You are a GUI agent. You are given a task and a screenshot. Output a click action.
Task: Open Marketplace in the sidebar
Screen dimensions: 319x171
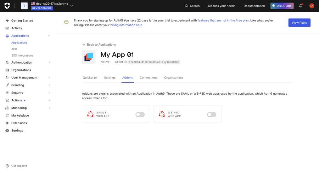[x=20, y=116]
